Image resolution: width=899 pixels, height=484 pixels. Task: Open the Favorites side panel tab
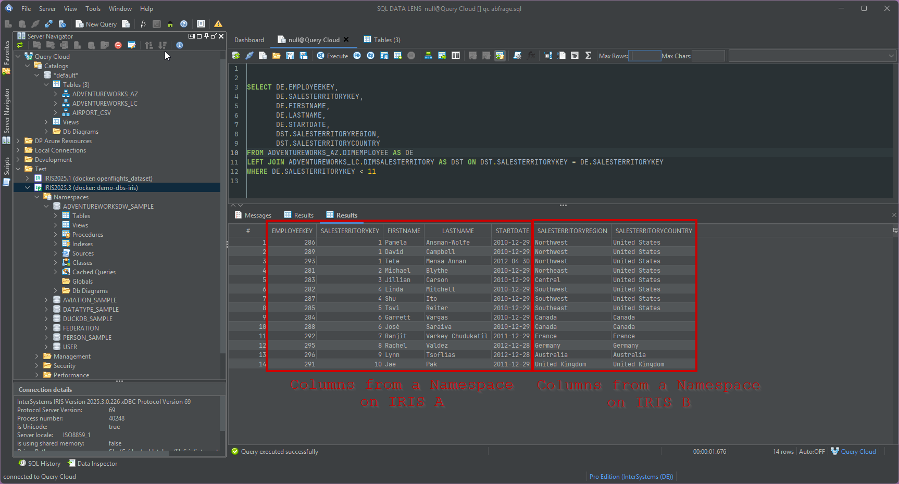point(6,57)
